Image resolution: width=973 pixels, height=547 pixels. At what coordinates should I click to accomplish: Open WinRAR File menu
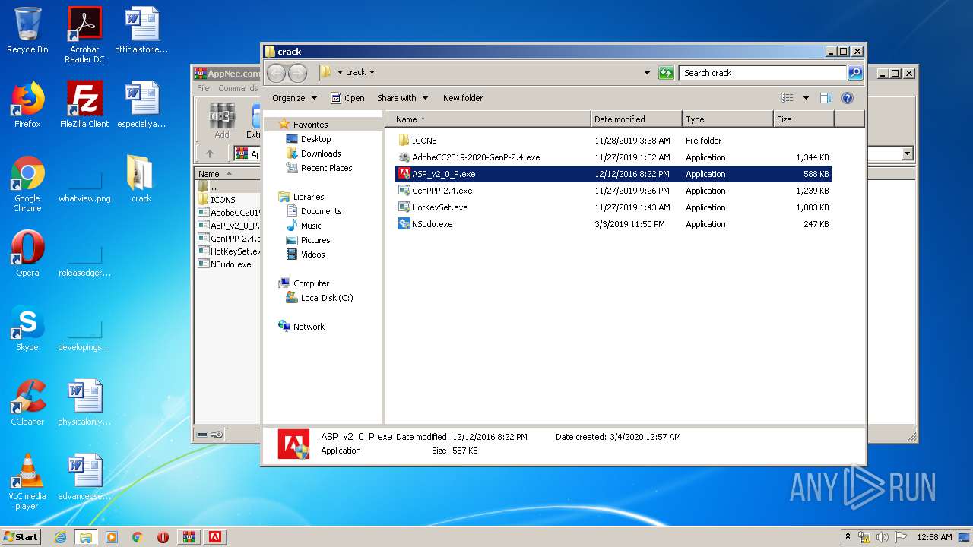click(x=203, y=88)
